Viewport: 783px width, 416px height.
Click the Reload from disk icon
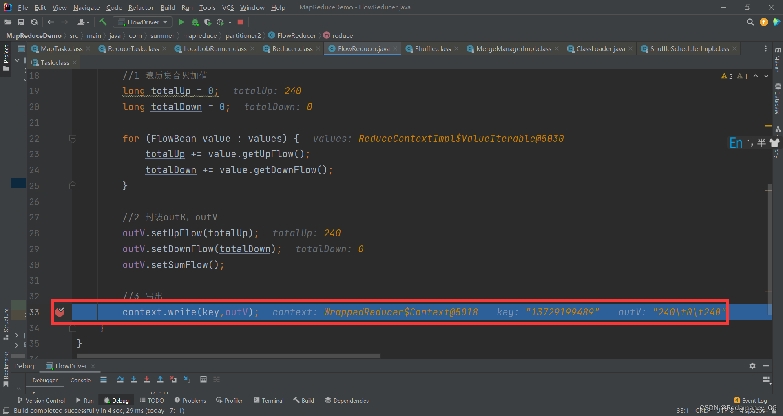34,22
